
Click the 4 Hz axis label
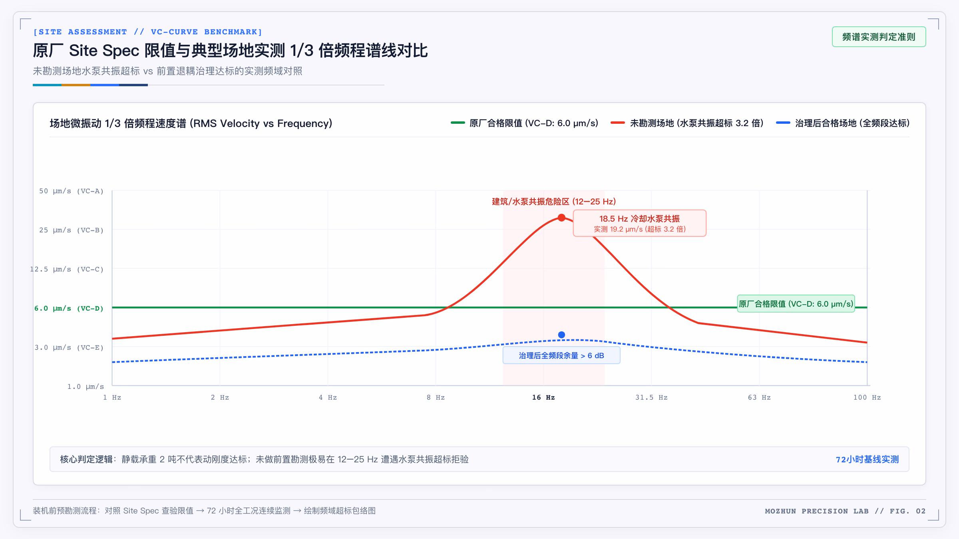tap(328, 397)
